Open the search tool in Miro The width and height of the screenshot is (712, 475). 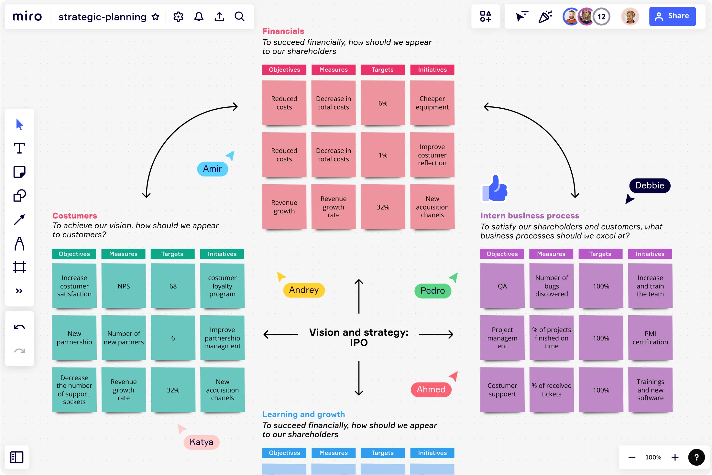(x=240, y=16)
